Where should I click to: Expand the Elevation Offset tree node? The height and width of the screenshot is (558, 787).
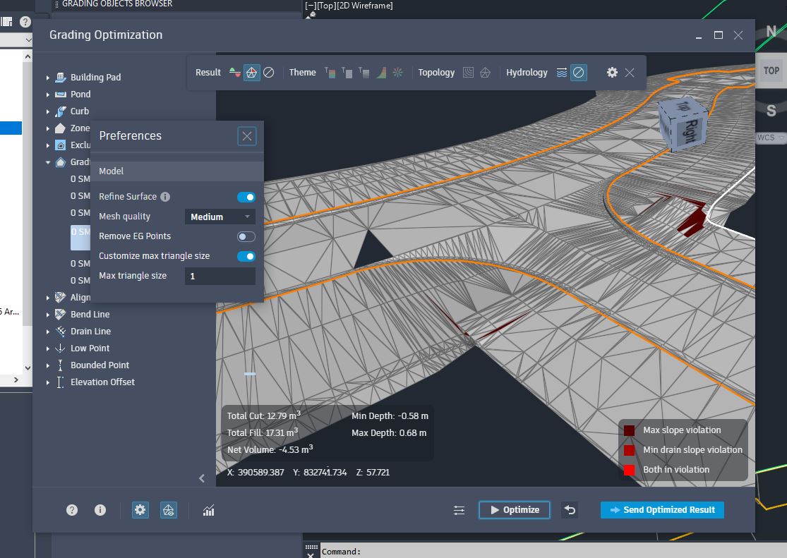coord(48,382)
